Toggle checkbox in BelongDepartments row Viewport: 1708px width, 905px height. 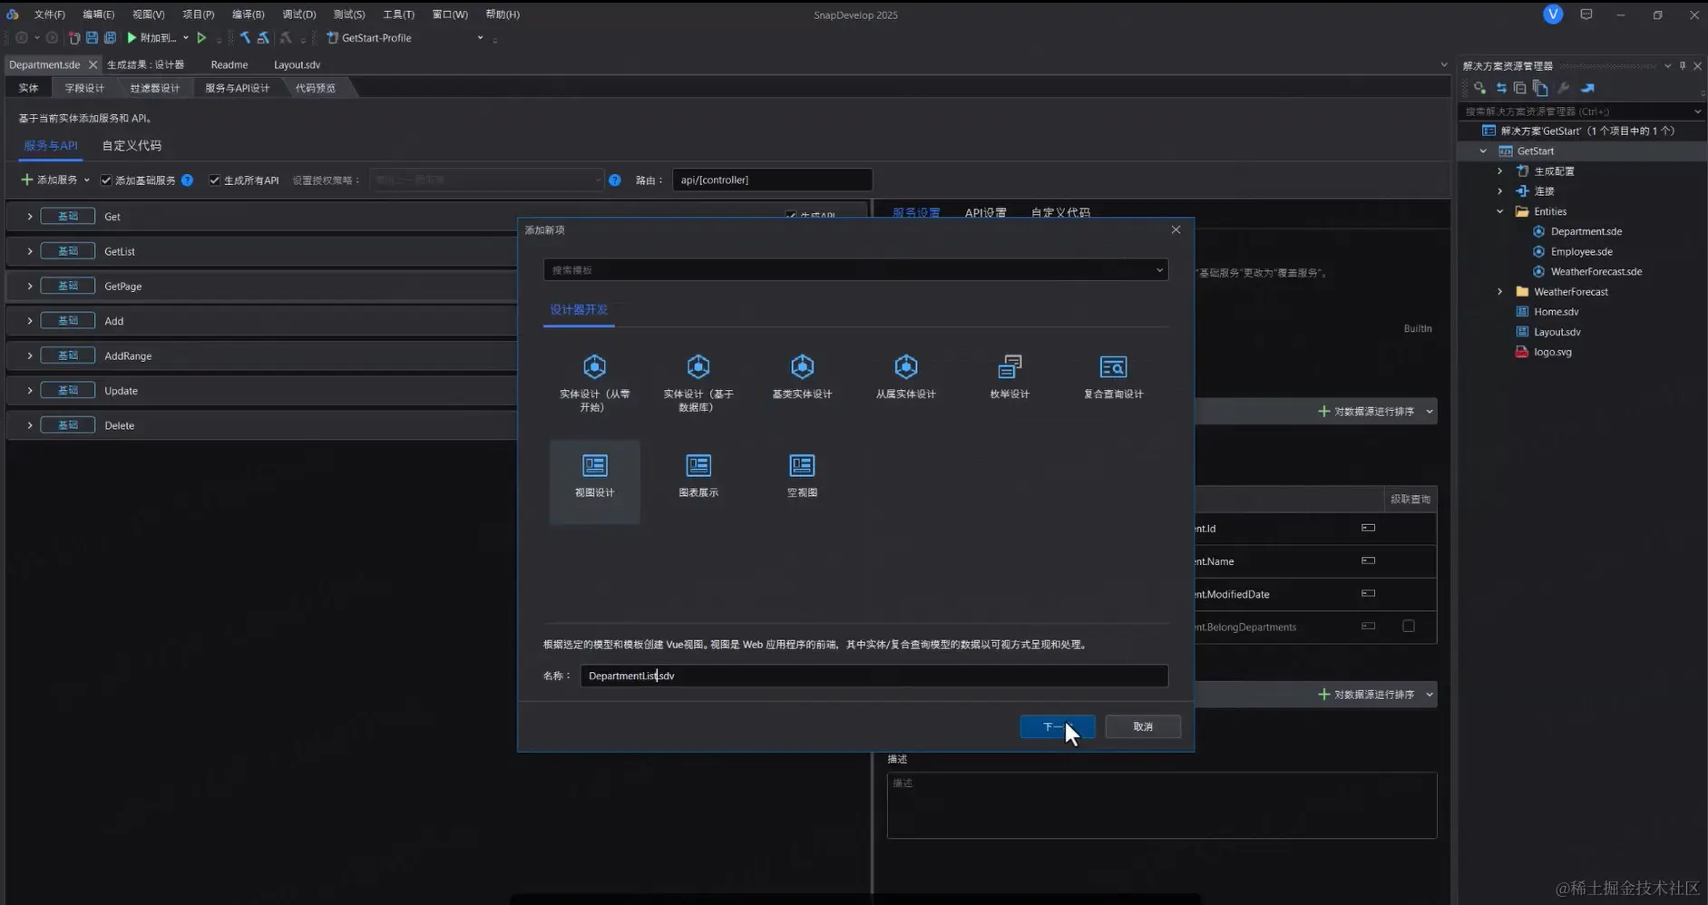pyautogui.click(x=1409, y=626)
